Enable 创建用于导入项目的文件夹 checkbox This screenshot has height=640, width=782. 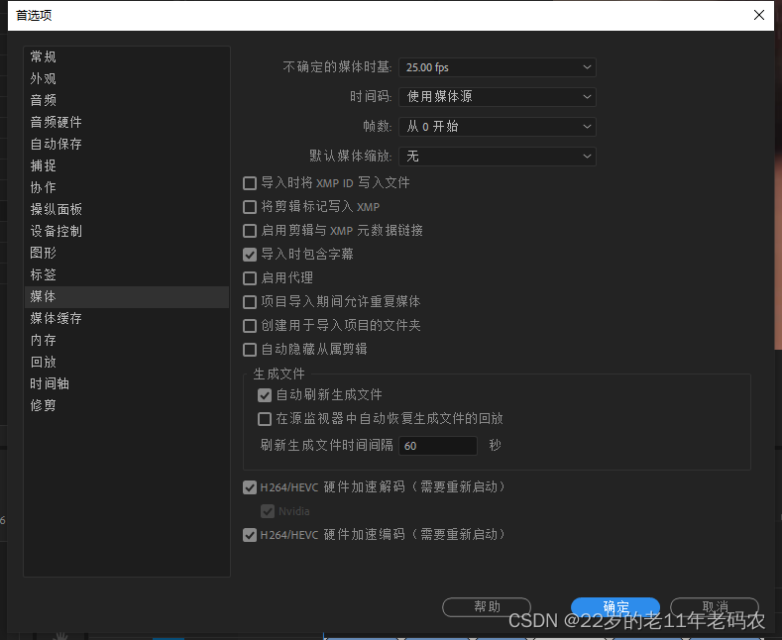click(250, 326)
